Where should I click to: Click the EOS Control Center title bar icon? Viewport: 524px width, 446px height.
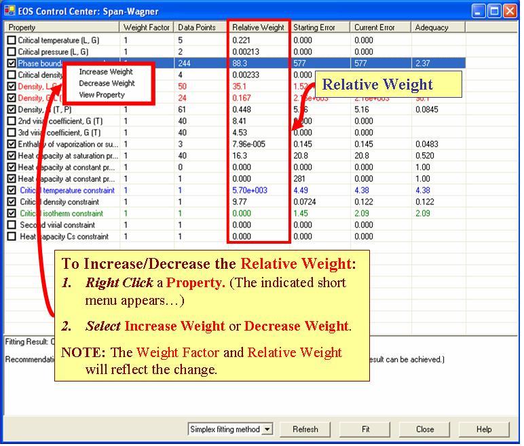point(10,10)
